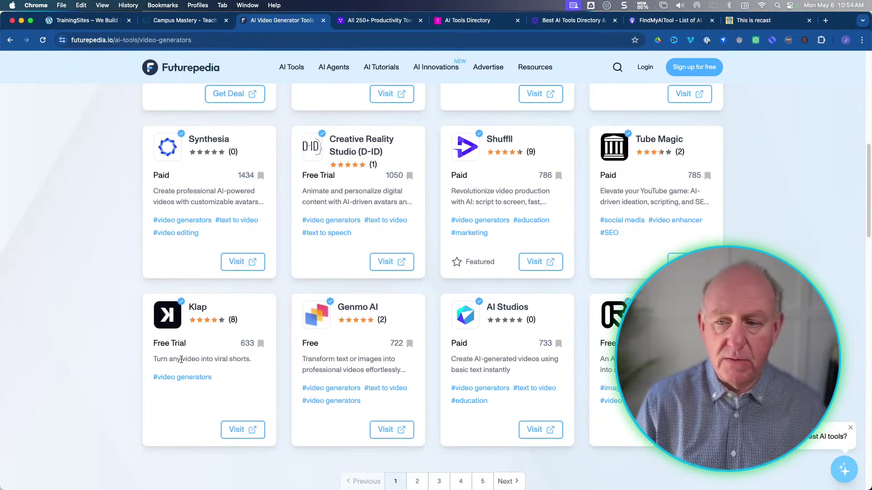The image size is (872, 490).
Task: Click #text to speech tag
Action: point(327,233)
